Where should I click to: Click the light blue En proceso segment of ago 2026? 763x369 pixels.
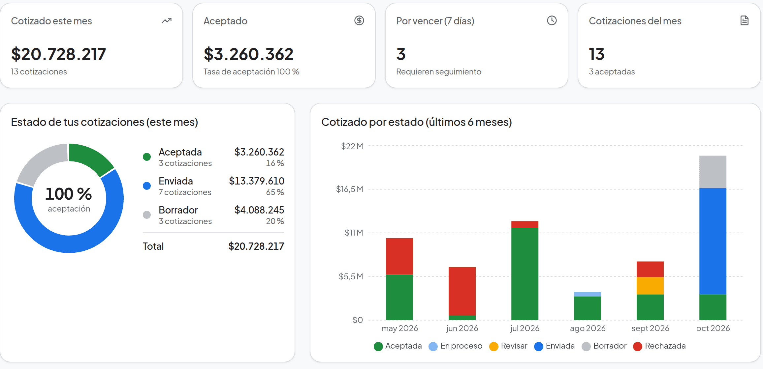pyautogui.click(x=588, y=294)
